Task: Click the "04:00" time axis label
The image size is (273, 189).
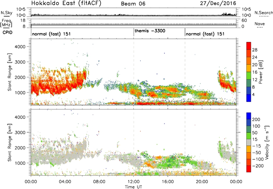Action: [x=65, y=182]
